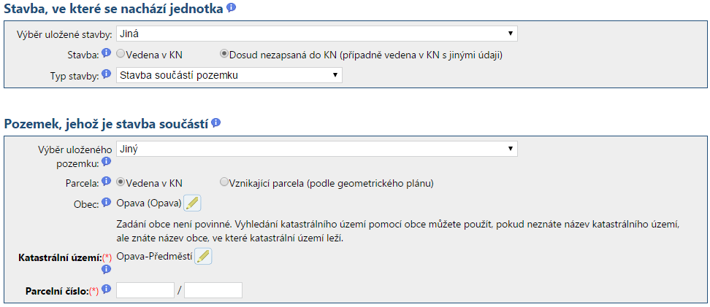Viewport: 710px width, 307px height.
Task: Click info icon under 'Katastrální území:'
Action: tap(106, 268)
